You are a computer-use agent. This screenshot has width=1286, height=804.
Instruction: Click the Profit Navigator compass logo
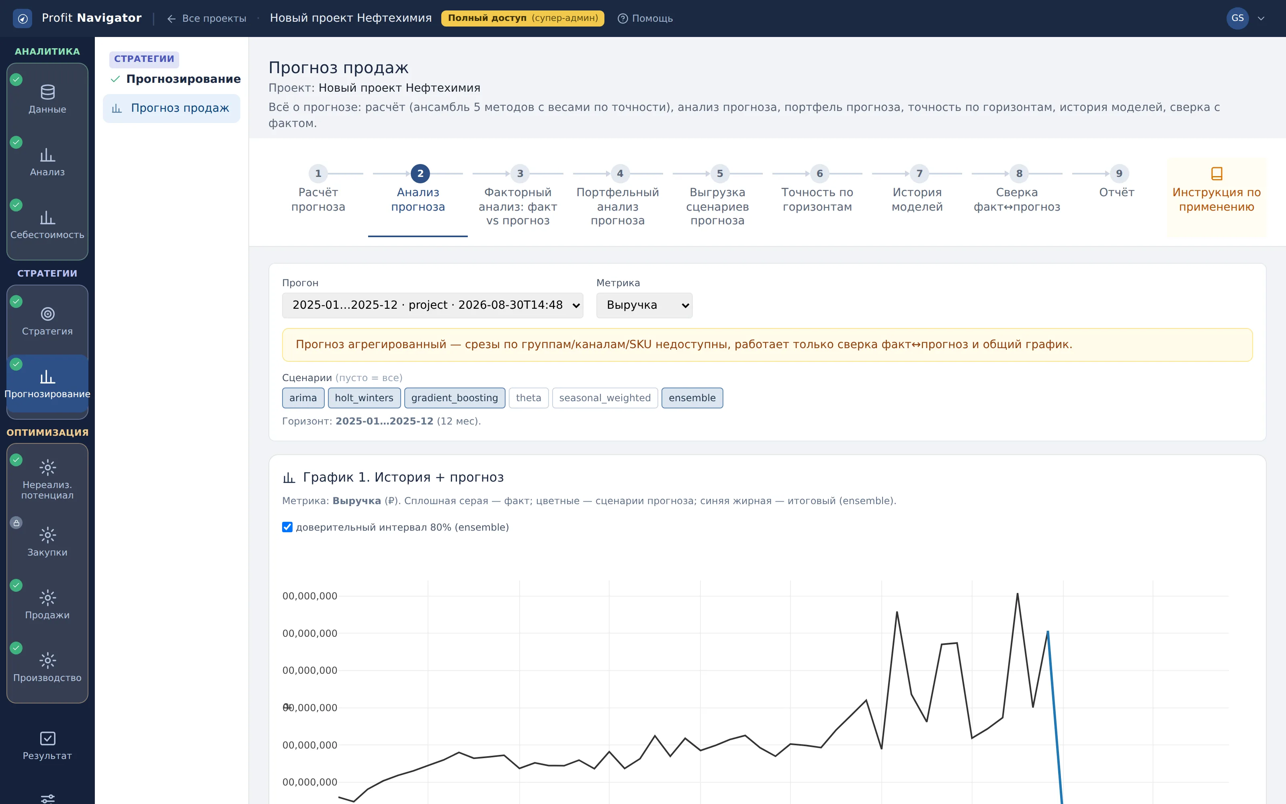23,18
